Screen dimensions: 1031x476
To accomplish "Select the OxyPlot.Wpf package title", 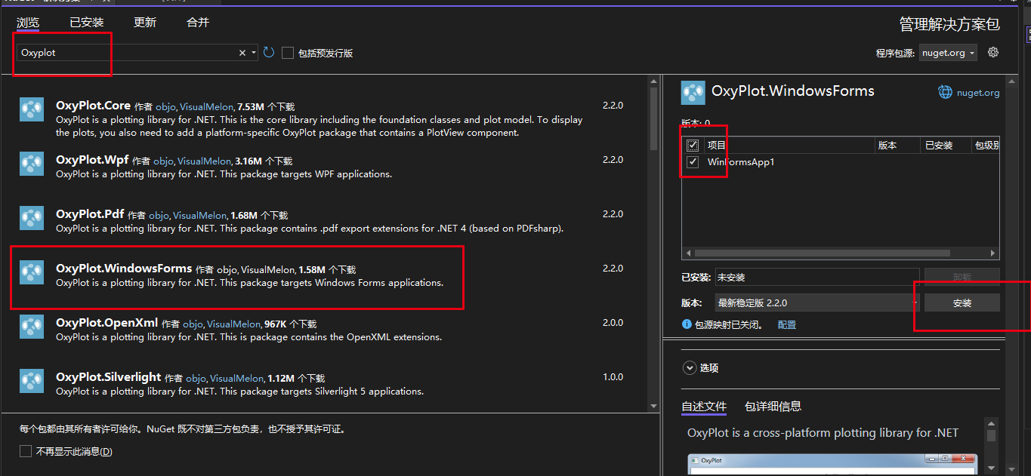I will pos(92,160).
